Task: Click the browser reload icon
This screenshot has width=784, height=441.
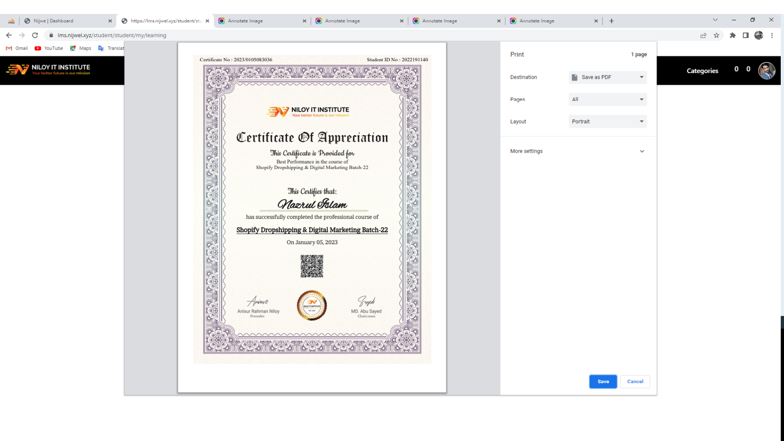Action: pos(35,36)
